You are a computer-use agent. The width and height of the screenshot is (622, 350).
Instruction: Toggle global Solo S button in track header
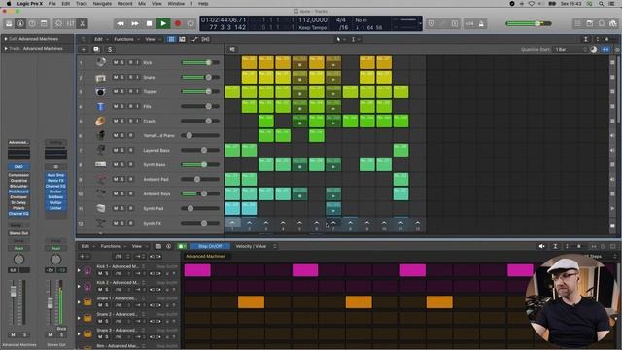[110, 50]
